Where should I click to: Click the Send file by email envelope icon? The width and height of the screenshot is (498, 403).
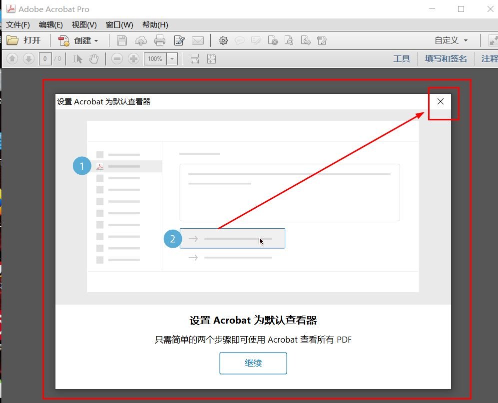tap(198, 40)
